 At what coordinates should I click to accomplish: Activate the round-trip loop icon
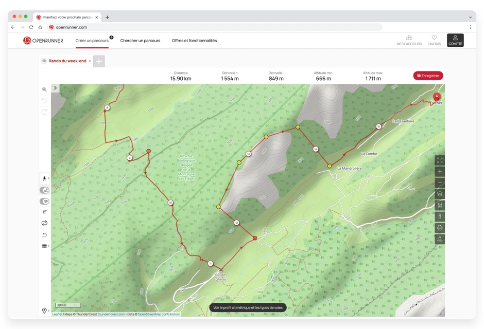pyautogui.click(x=44, y=223)
